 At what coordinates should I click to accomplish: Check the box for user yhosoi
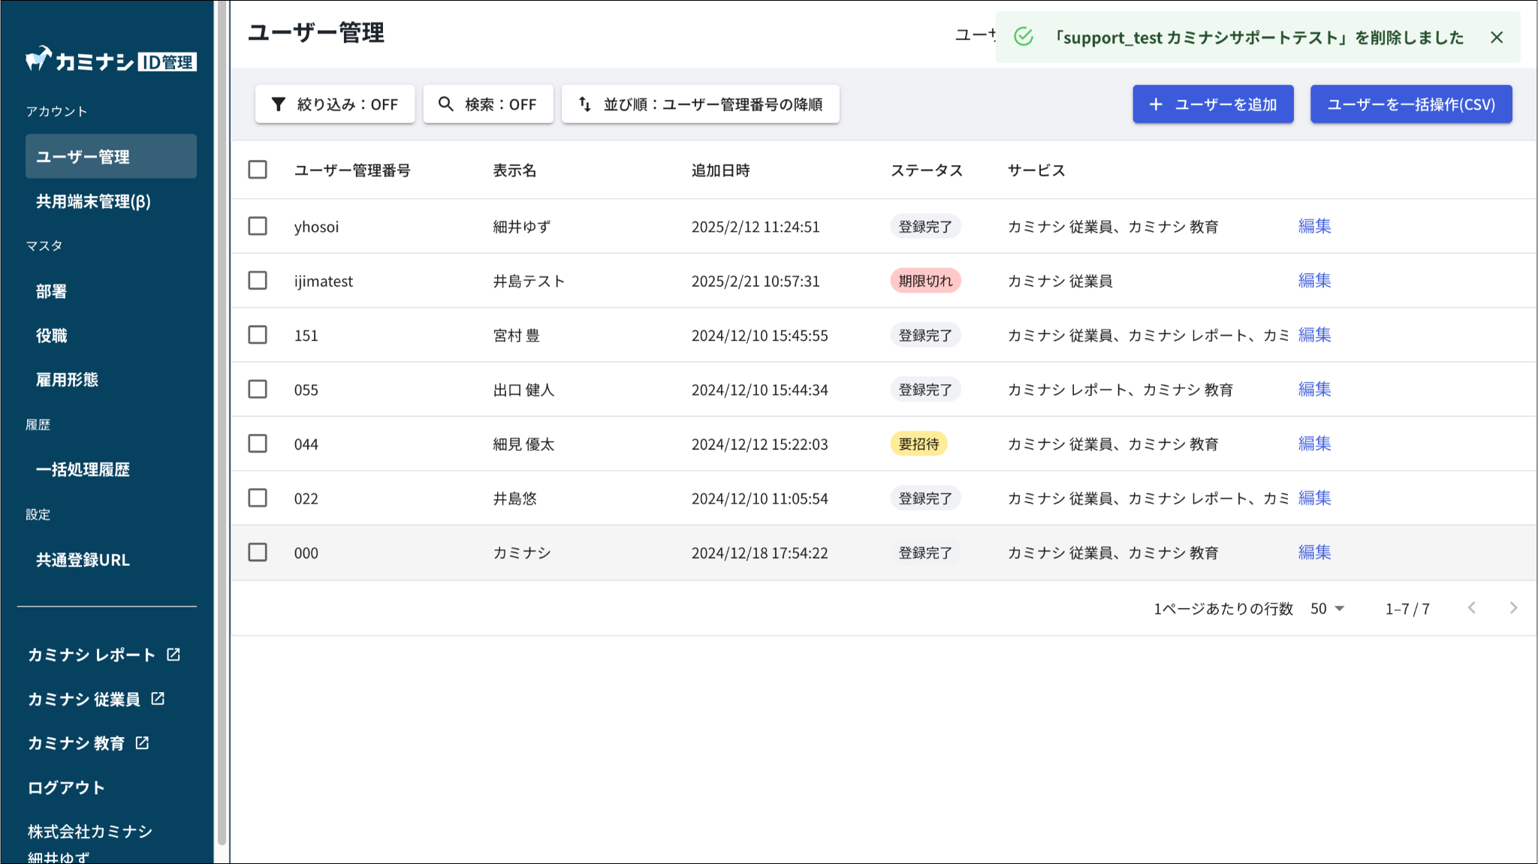[x=258, y=226]
